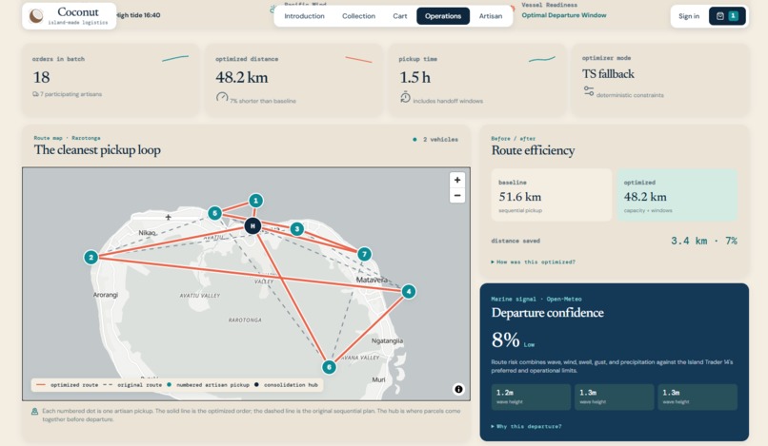Click the 'Vessel Readiness' label
The width and height of the screenshot is (768, 446).
(549, 5)
